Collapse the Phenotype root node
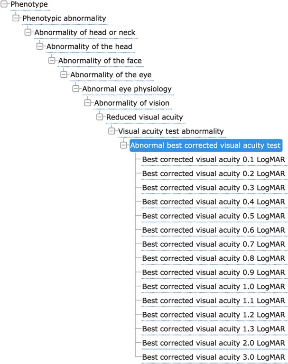The height and width of the screenshot is (364, 288). (x=4, y=4)
